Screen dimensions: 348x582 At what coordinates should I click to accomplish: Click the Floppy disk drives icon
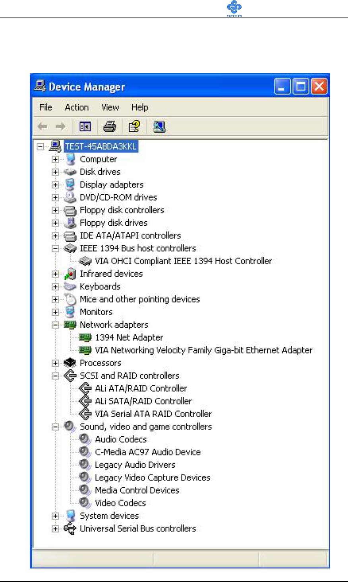click(70, 223)
